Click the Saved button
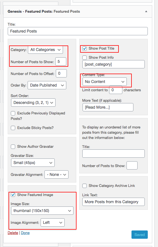 point(139,235)
